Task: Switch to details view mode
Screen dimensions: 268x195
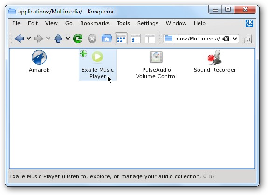Action: [136, 39]
